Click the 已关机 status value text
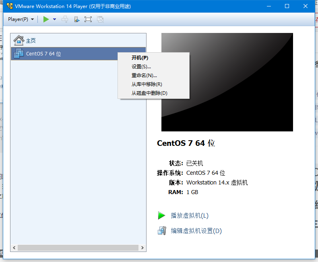The width and height of the screenshot is (318, 262). click(195, 163)
